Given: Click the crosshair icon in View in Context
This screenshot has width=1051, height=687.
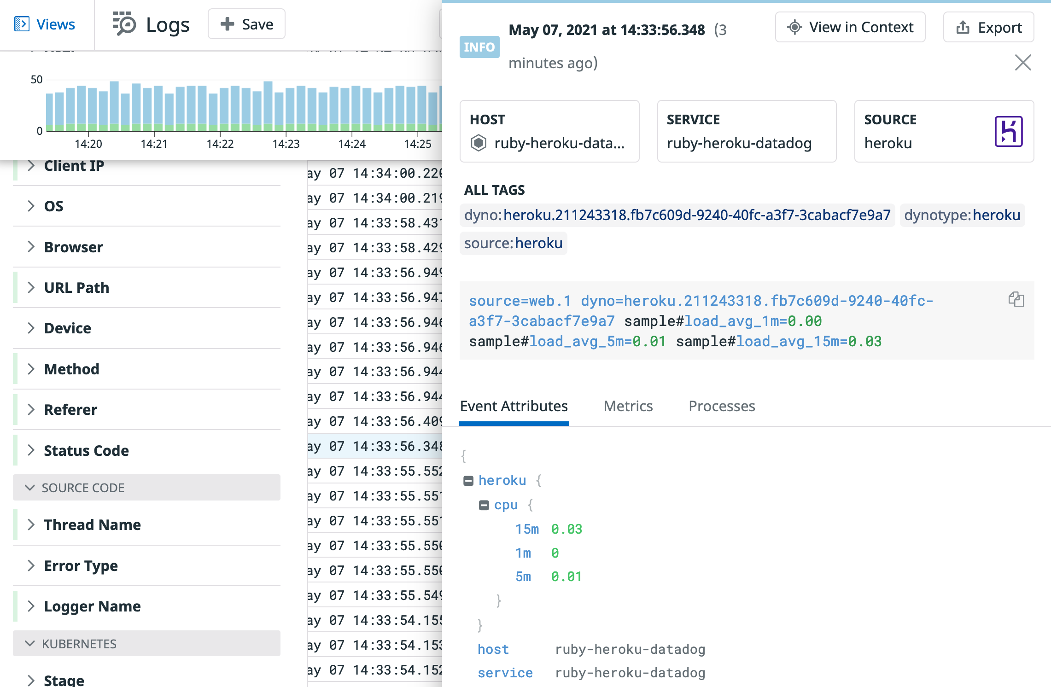Looking at the screenshot, I should pyautogui.click(x=794, y=27).
